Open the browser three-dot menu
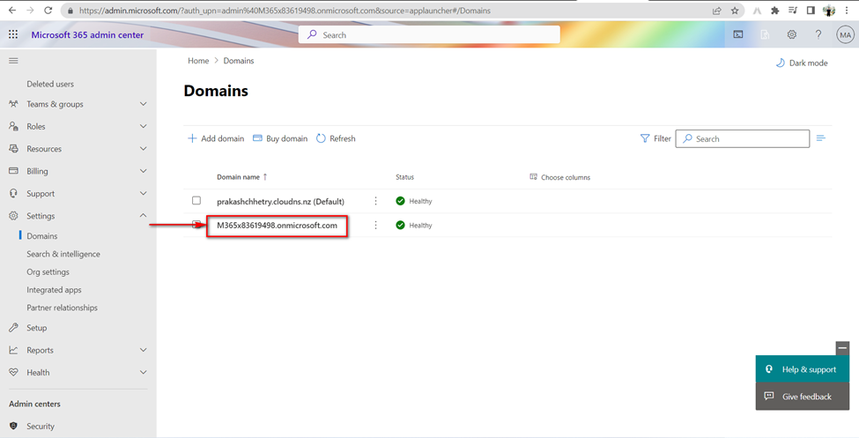 847,11
